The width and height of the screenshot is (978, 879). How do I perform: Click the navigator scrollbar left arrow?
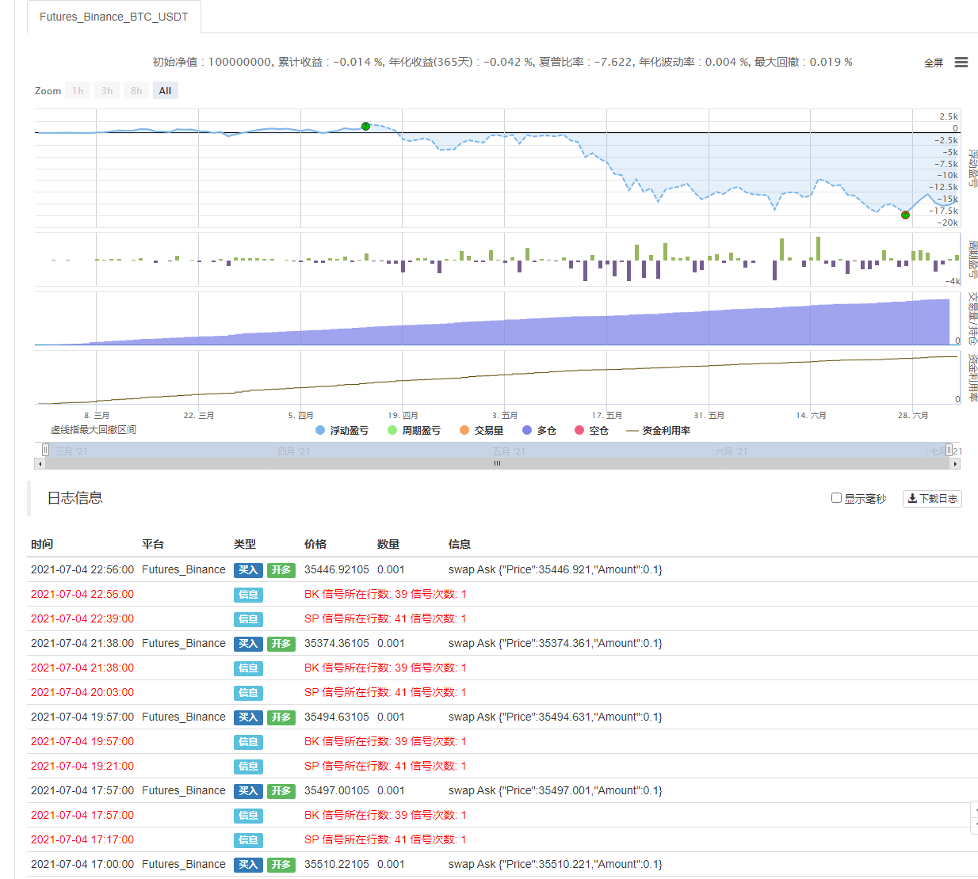[x=40, y=464]
